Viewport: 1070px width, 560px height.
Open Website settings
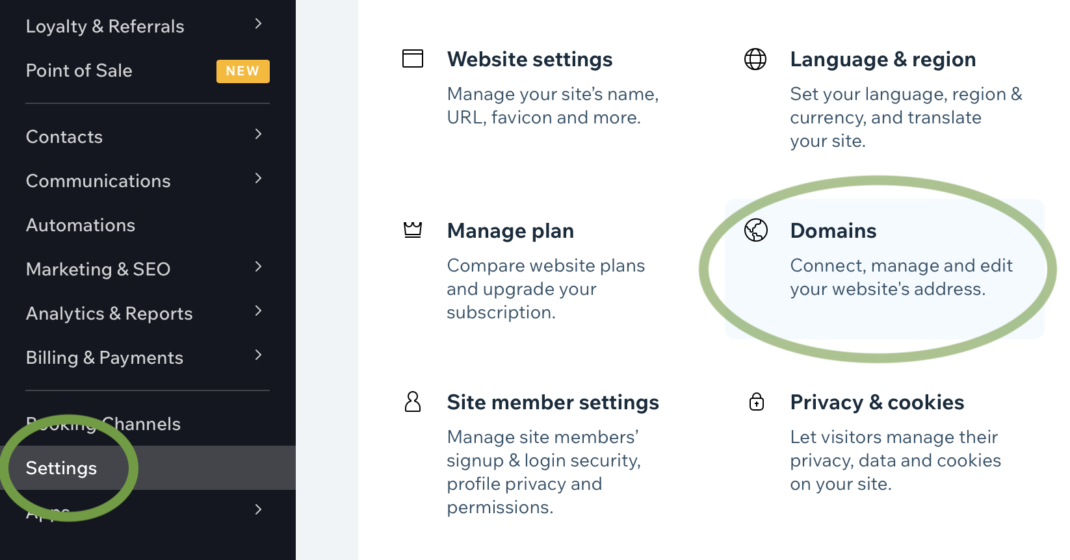[x=530, y=59]
